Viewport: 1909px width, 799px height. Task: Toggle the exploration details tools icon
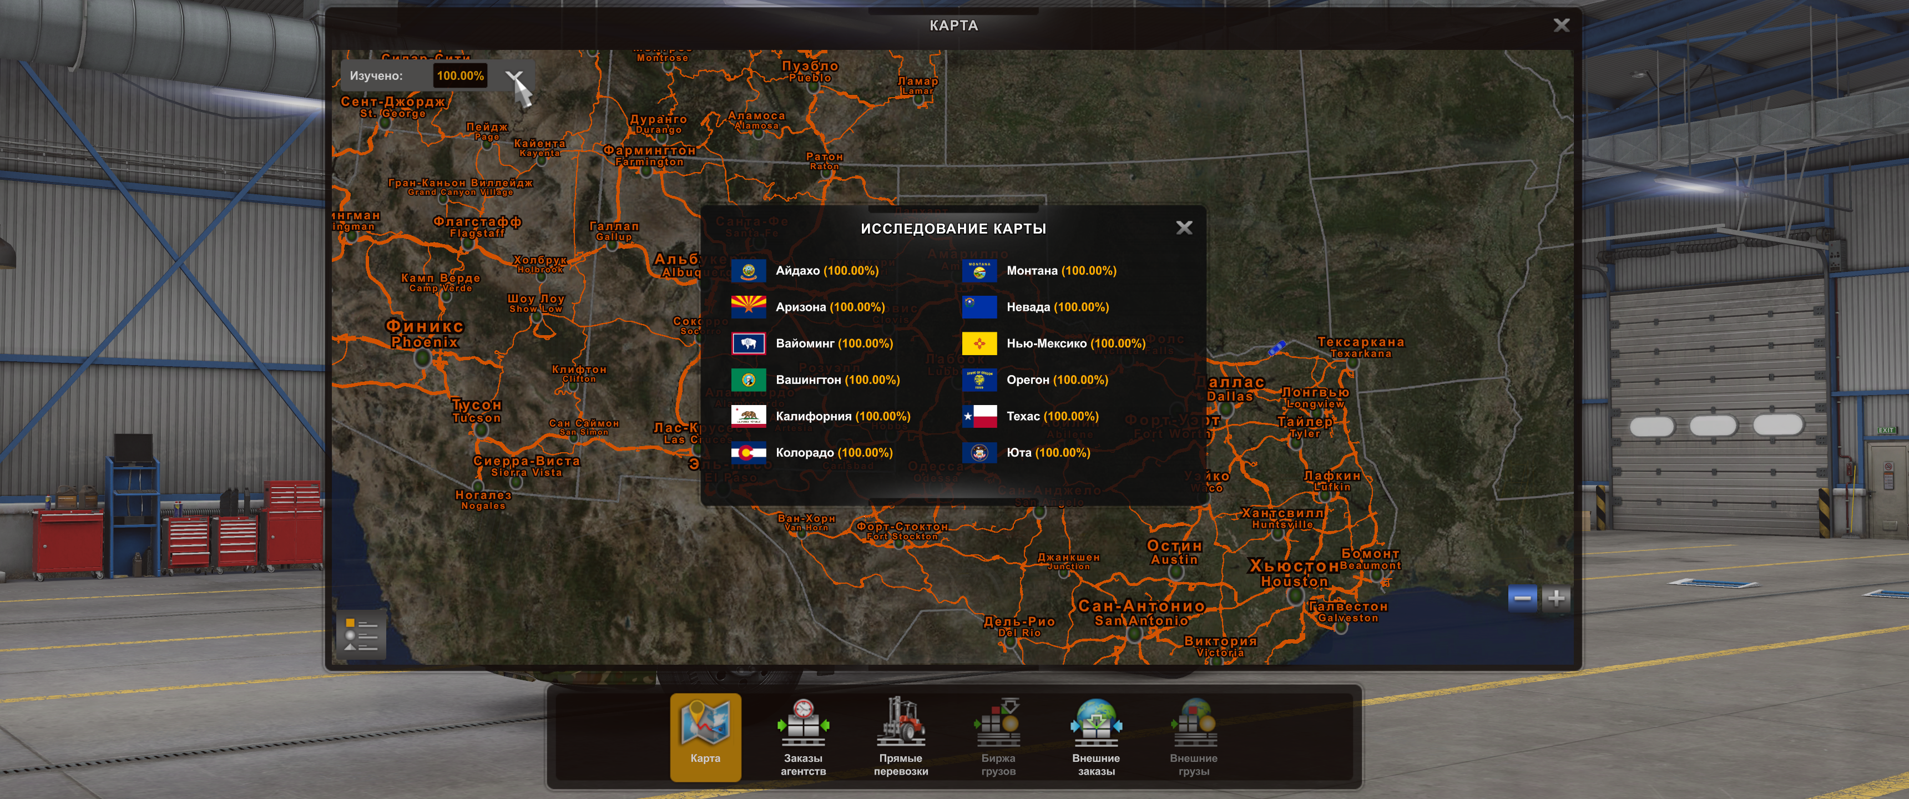(514, 77)
